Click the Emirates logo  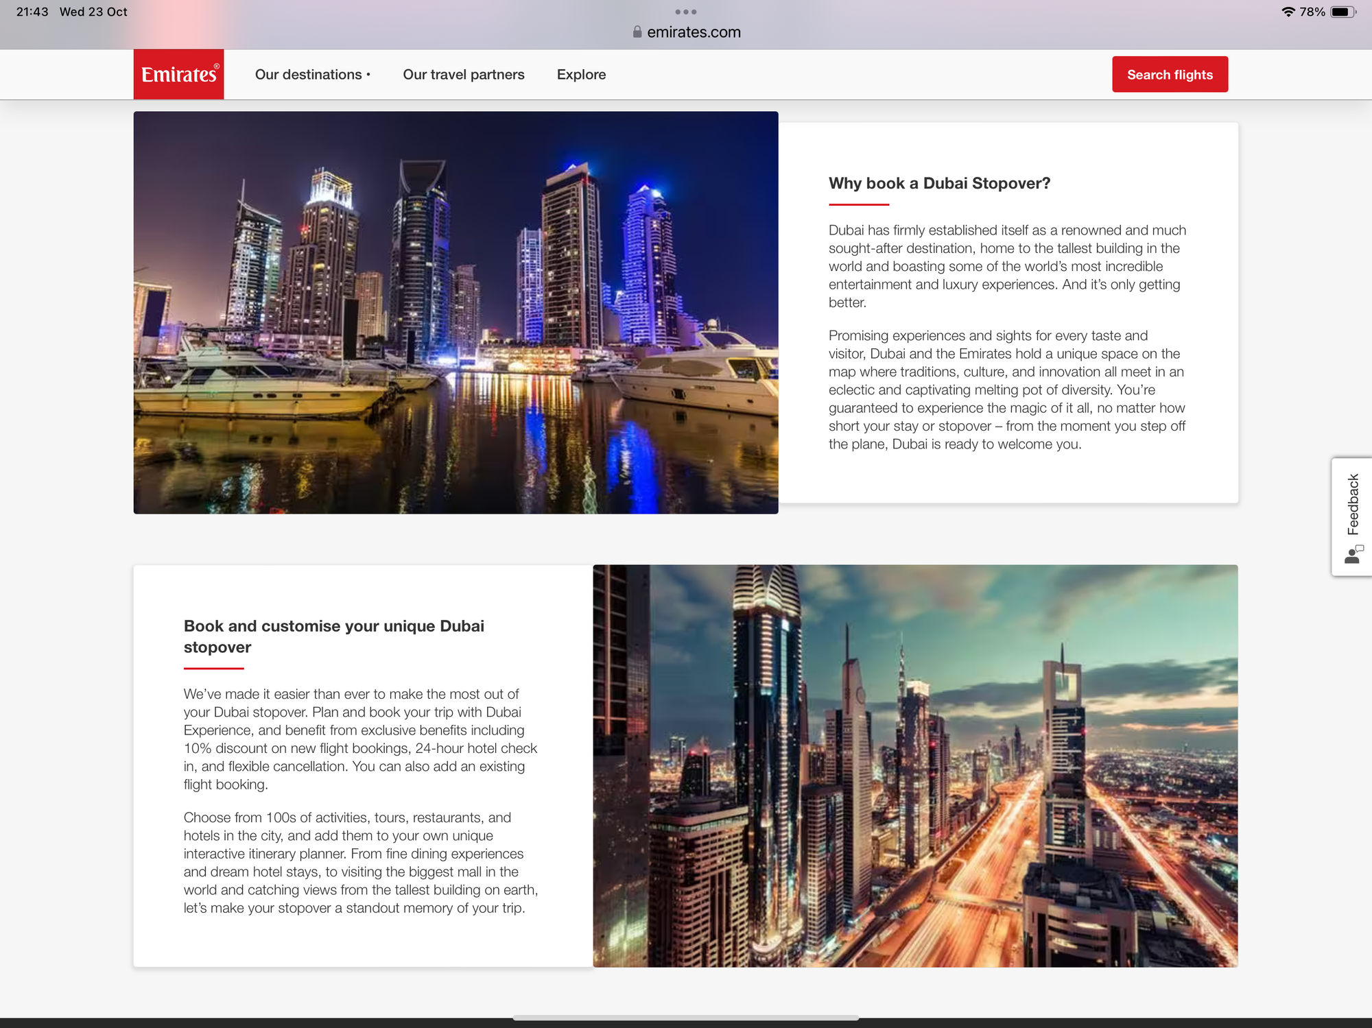tap(178, 74)
